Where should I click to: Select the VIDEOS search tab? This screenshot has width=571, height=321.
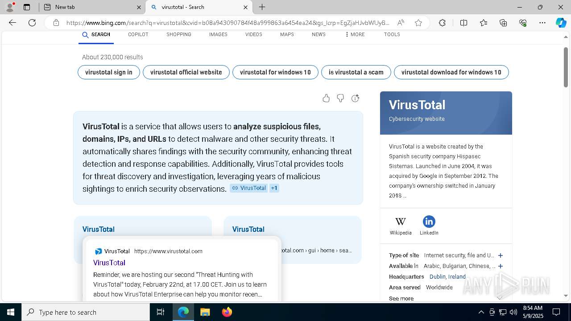click(x=253, y=34)
